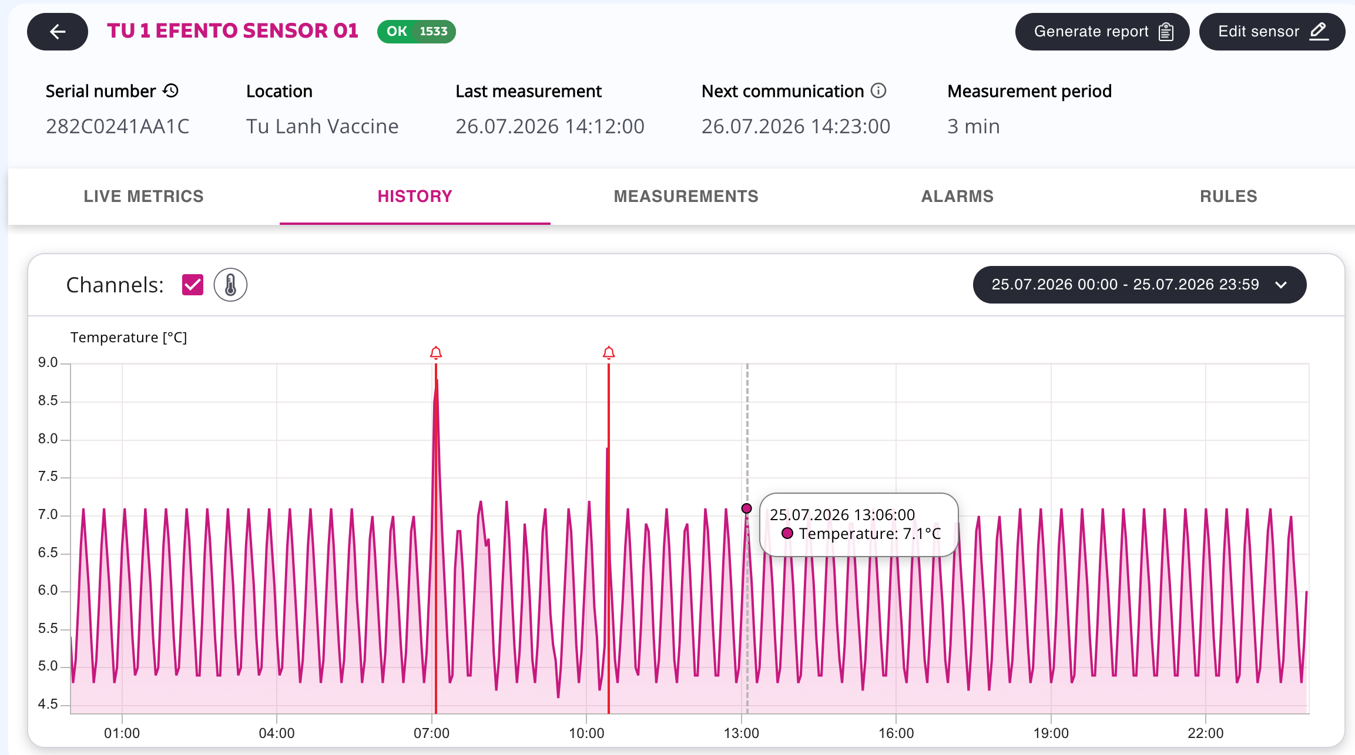Click next communication value 26.07.2026 14:23:00
The height and width of the screenshot is (755, 1355).
coord(796,126)
